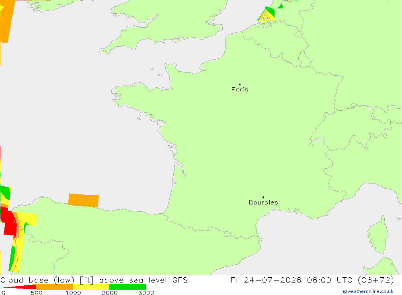This screenshot has height=295, width=402.
Task: Click the weatheronline.co.uk copyright link
Action: click(x=368, y=291)
